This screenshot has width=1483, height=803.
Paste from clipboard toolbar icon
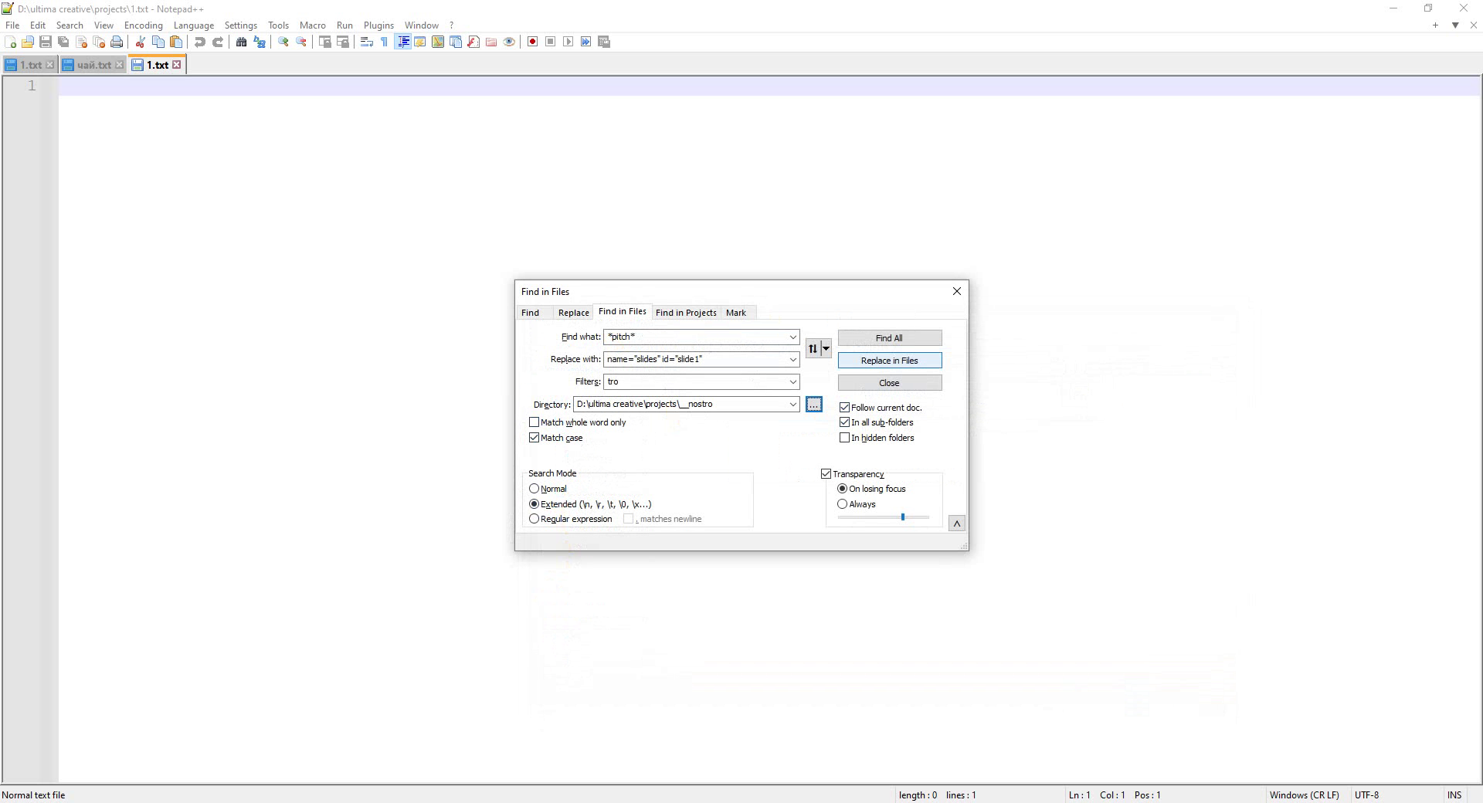coord(176,42)
